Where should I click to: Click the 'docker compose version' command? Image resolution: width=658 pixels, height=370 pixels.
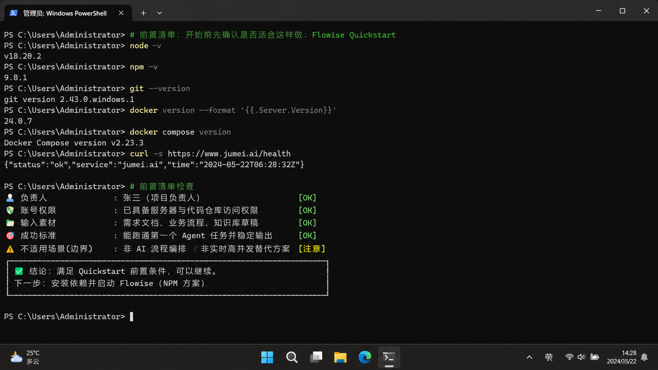pyautogui.click(x=180, y=132)
